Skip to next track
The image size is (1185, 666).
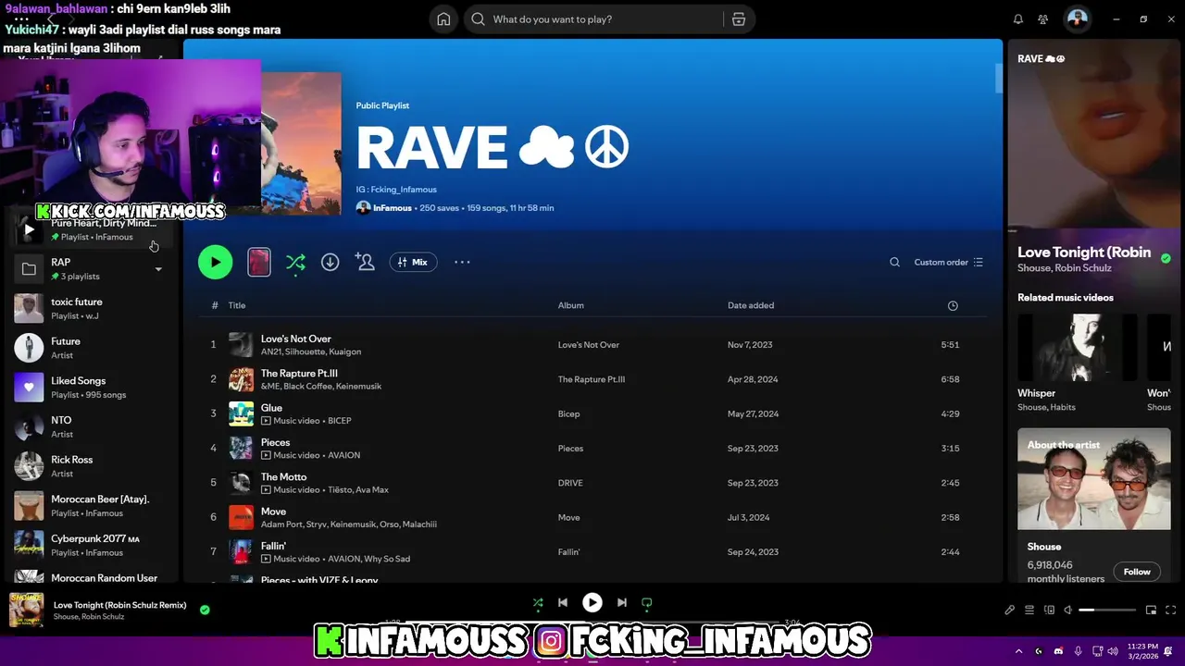[622, 602]
